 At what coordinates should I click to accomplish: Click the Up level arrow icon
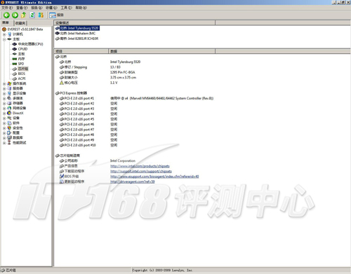click(x=23, y=15)
